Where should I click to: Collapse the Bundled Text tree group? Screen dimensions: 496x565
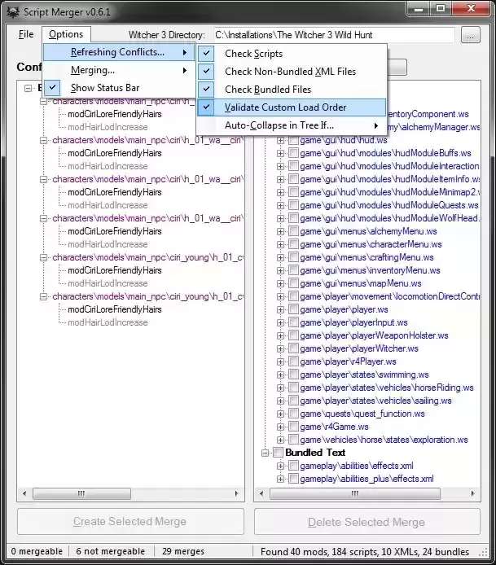266,453
